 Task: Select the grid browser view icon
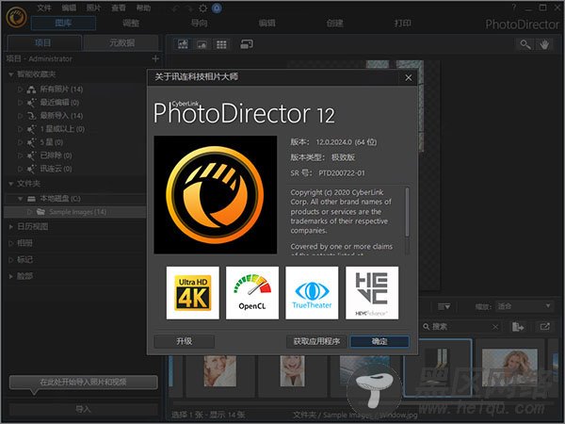coord(221,44)
